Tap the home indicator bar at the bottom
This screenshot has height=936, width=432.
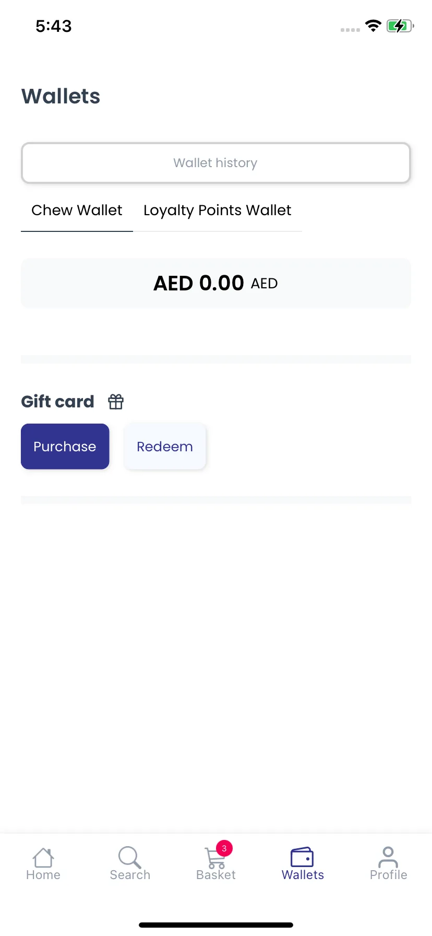216,925
